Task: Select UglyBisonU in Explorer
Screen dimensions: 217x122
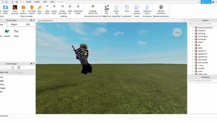Action: (202, 57)
